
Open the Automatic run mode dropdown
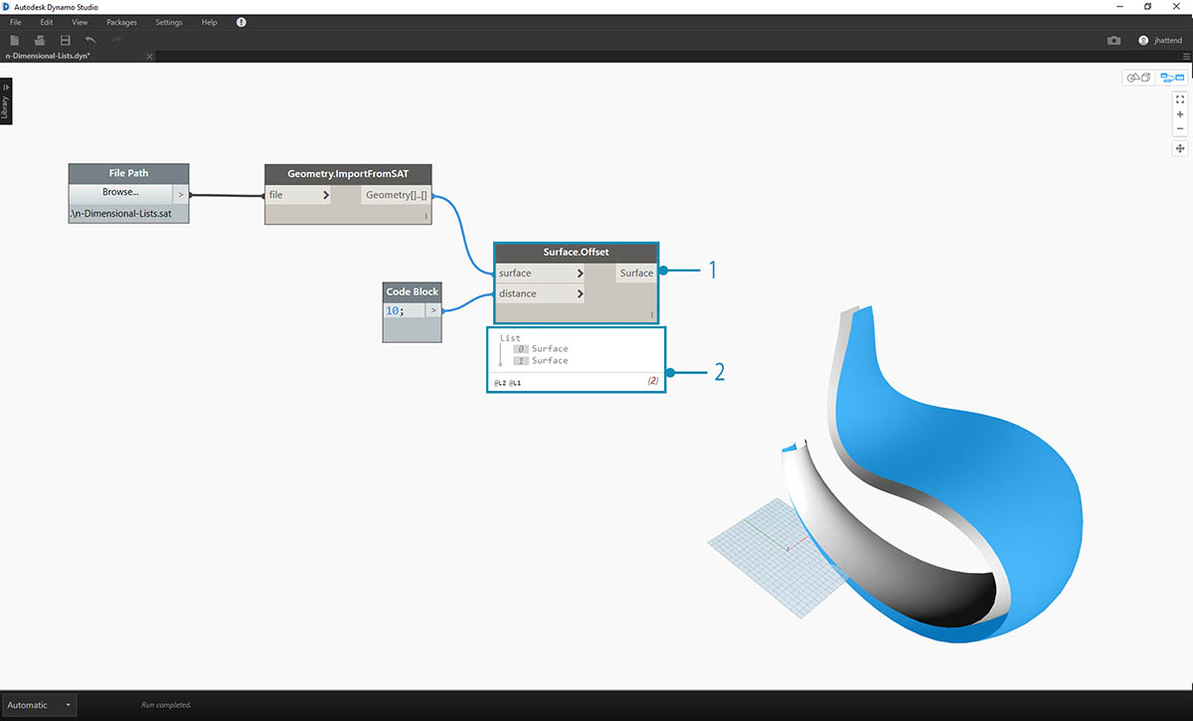39,705
